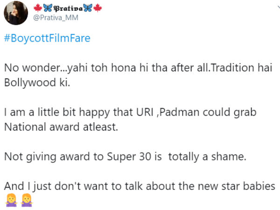Click the 'National award atleast.' line

click(x=61, y=127)
